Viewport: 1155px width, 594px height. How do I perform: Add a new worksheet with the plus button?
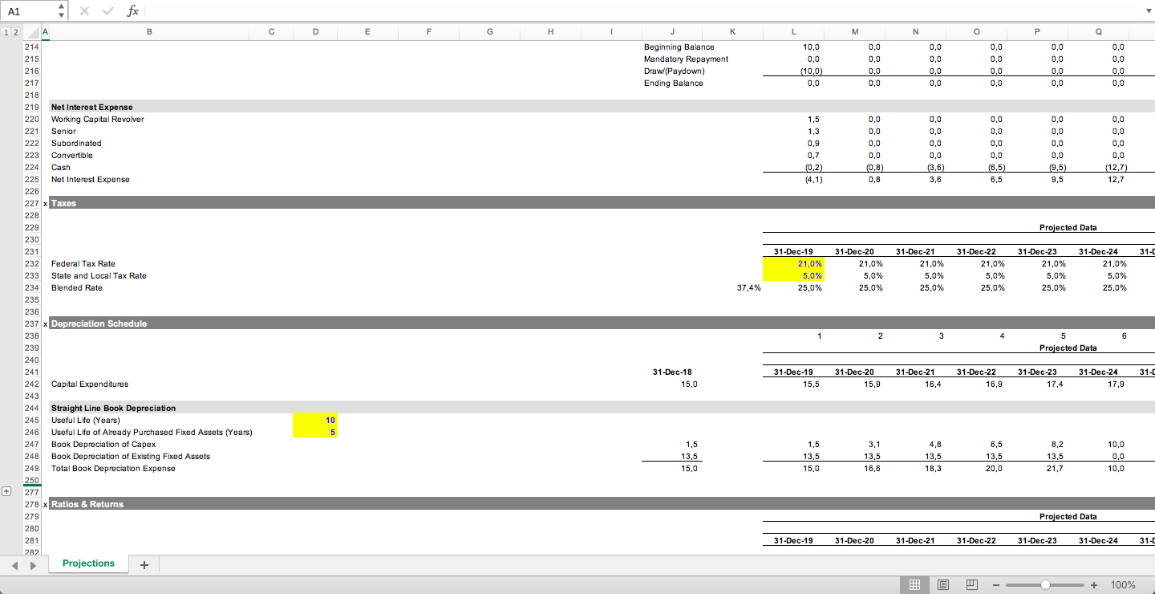pyautogui.click(x=144, y=564)
